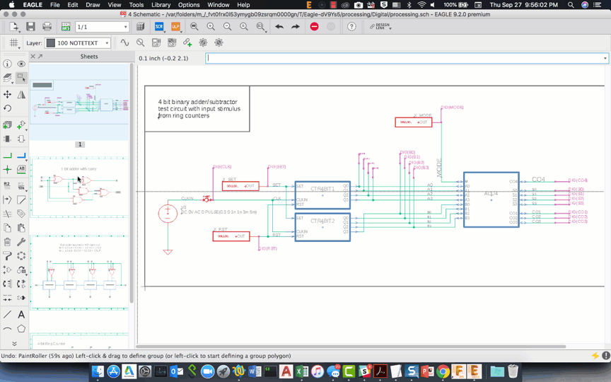Expand more tools chevron at toolbar bottom
Viewport: 611px width, 382px height.
point(14,344)
